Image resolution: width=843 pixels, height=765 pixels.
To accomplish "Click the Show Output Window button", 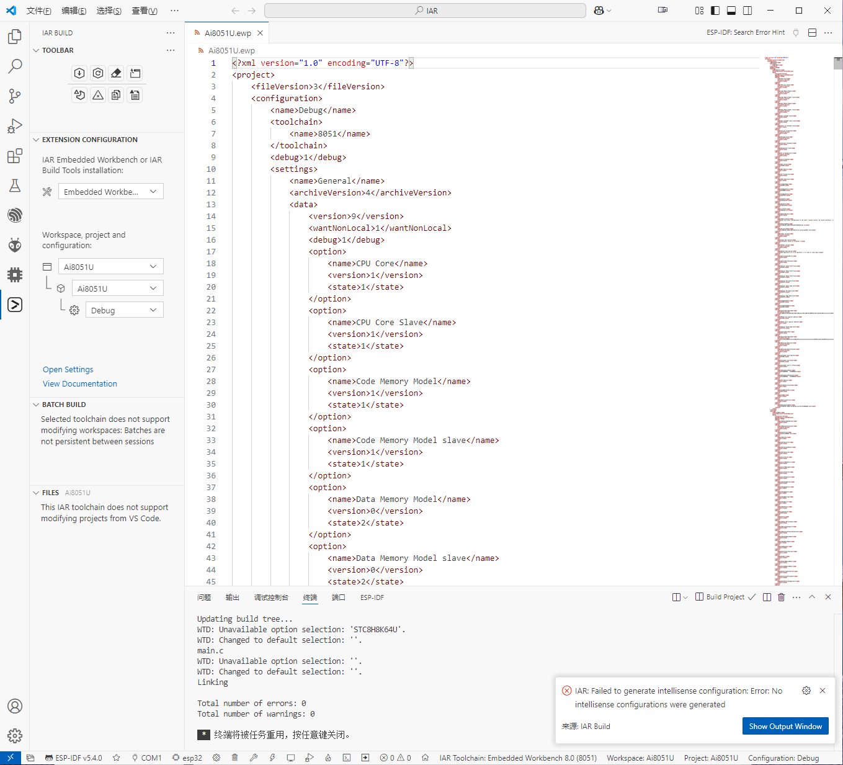I will coord(785,726).
